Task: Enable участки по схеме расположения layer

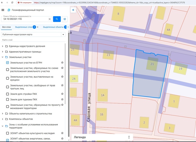Action: point(8,70)
